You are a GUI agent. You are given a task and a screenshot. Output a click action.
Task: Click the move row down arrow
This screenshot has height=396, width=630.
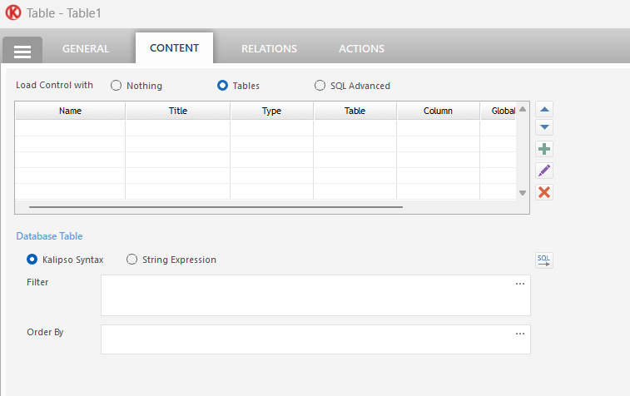tap(544, 128)
